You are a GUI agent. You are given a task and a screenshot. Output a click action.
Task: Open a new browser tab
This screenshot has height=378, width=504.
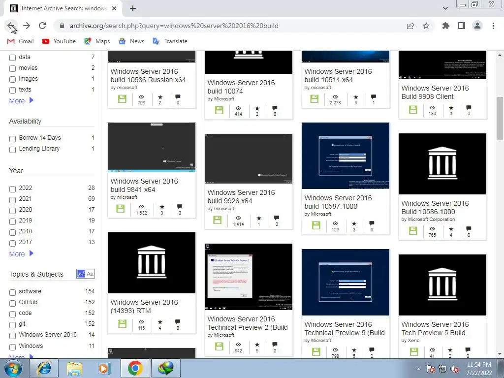pos(133,9)
